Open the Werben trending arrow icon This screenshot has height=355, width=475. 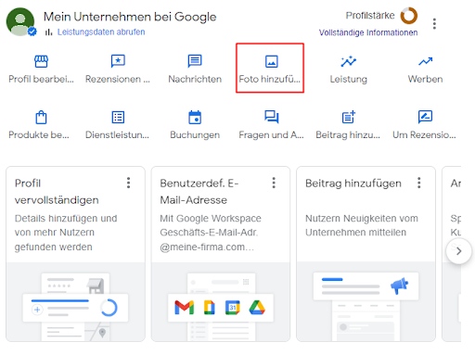coord(425,61)
